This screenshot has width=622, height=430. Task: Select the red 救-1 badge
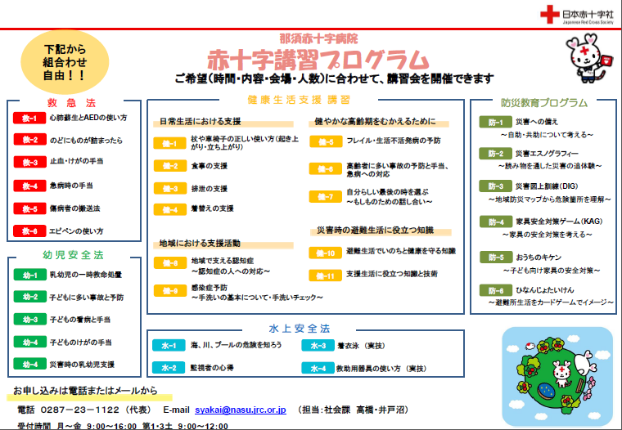(29, 118)
